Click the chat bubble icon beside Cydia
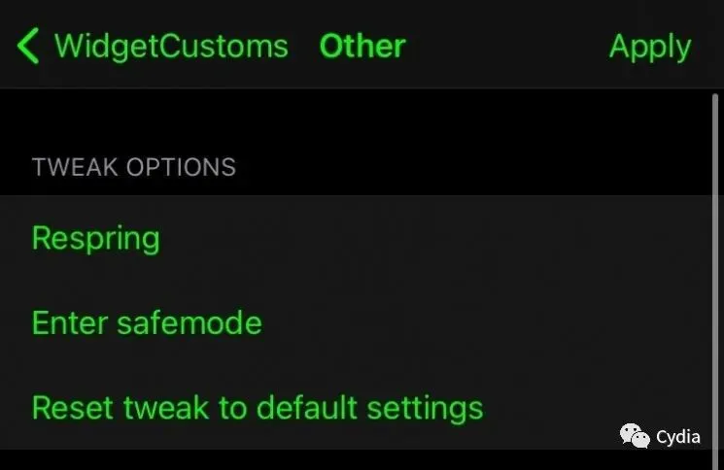 tap(635, 436)
